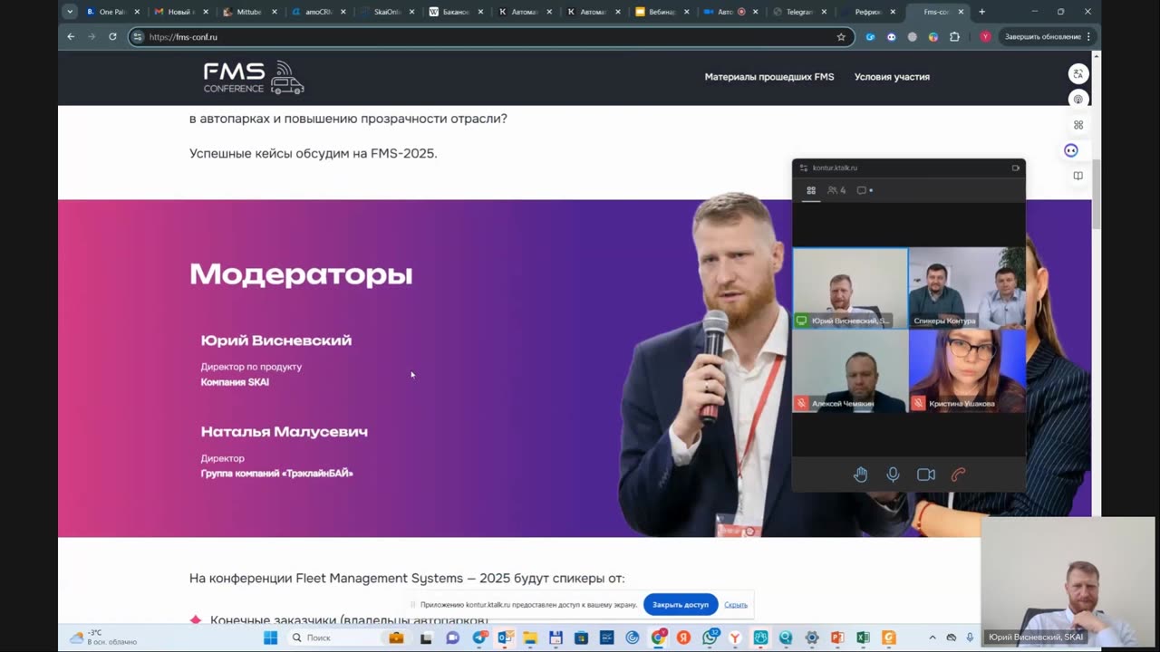Click the grid apps icon in right sidebar
The height and width of the screenshot is (652, 1160).
pos(1078,125)
